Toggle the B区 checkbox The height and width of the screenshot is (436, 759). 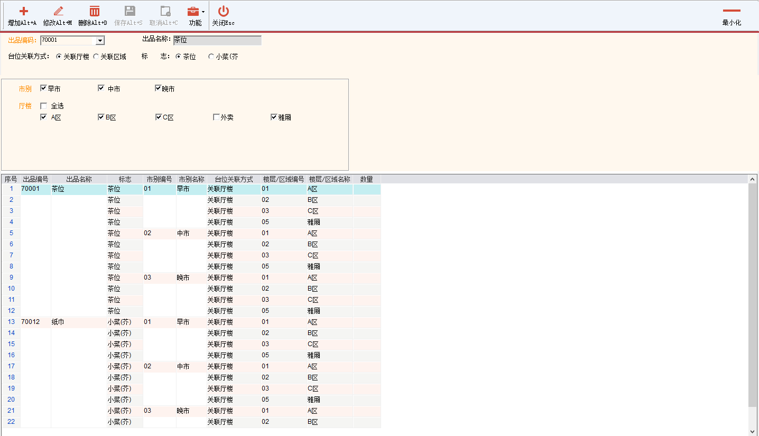click(x=101, y=117)
